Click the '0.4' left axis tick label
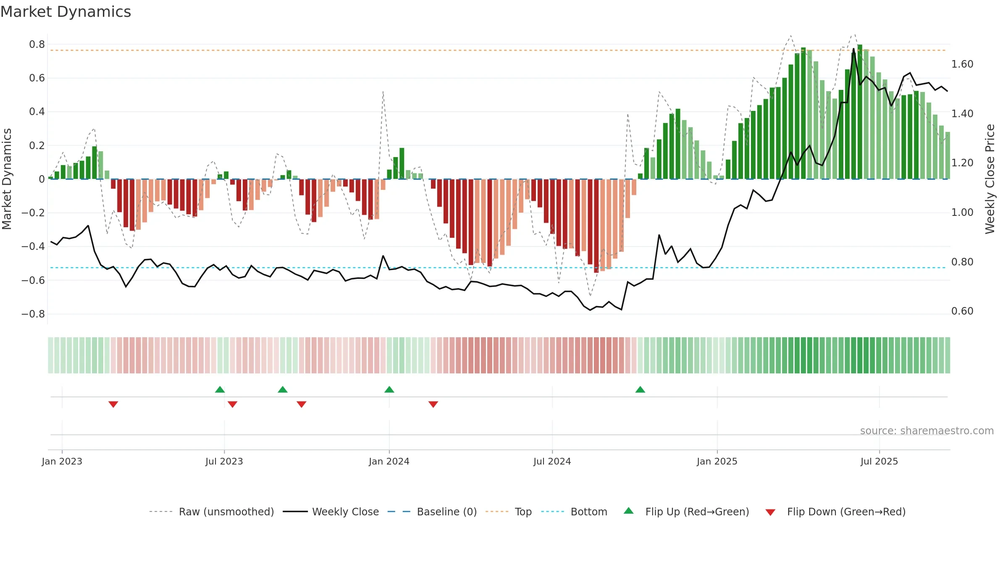The height and width of the screenshot is (567, 1008). click(37, 111)
